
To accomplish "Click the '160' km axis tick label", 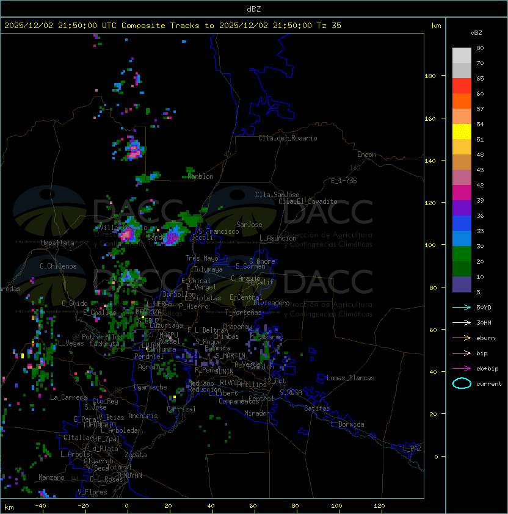I will coord(430,118).
